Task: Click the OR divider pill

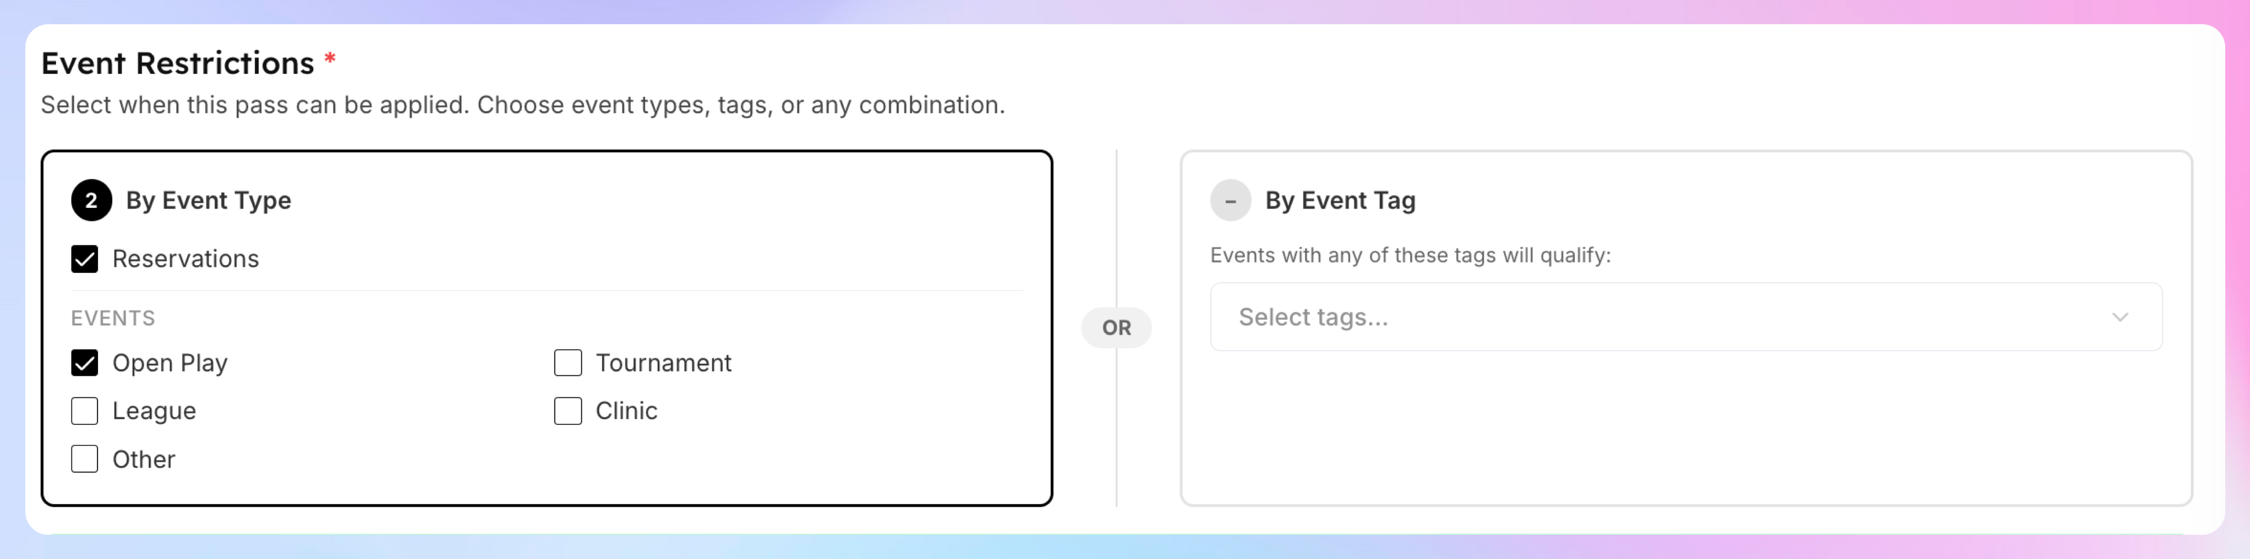Action: (1116, 327)
